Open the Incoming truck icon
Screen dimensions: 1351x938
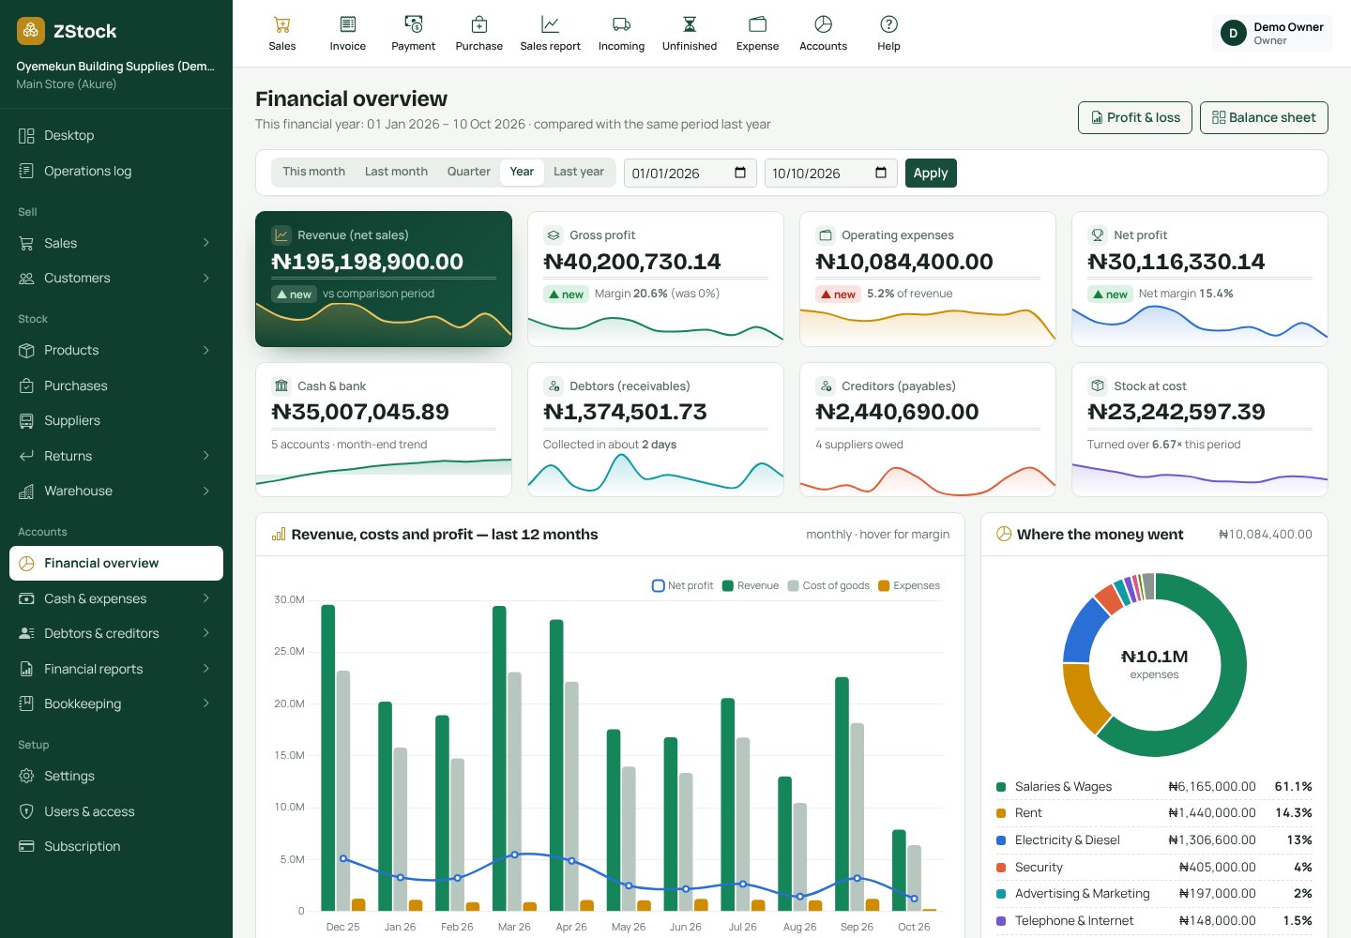(621, 24)
